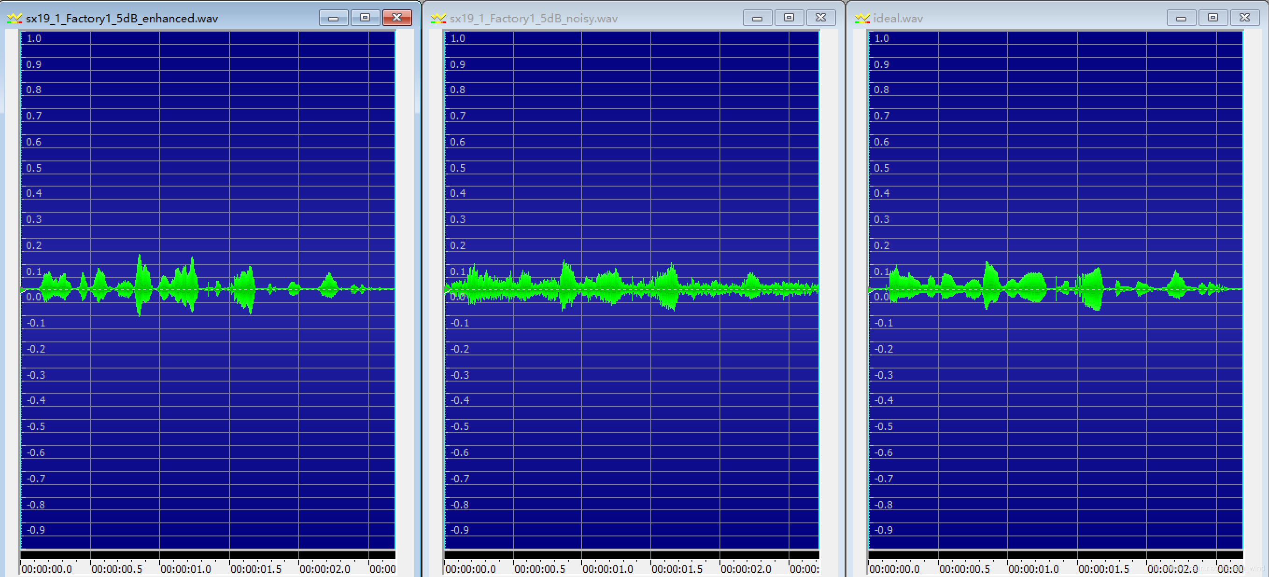Minimize the sx19_1_Factory1_5dB_enhanced.wav window
This screenshot has height=577, width=1269.
(x=333, y=18)
